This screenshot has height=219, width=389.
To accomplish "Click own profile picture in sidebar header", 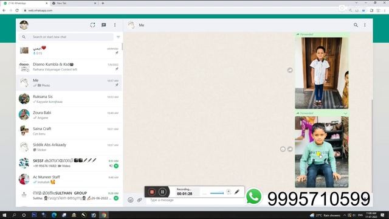I will point(24,25).
